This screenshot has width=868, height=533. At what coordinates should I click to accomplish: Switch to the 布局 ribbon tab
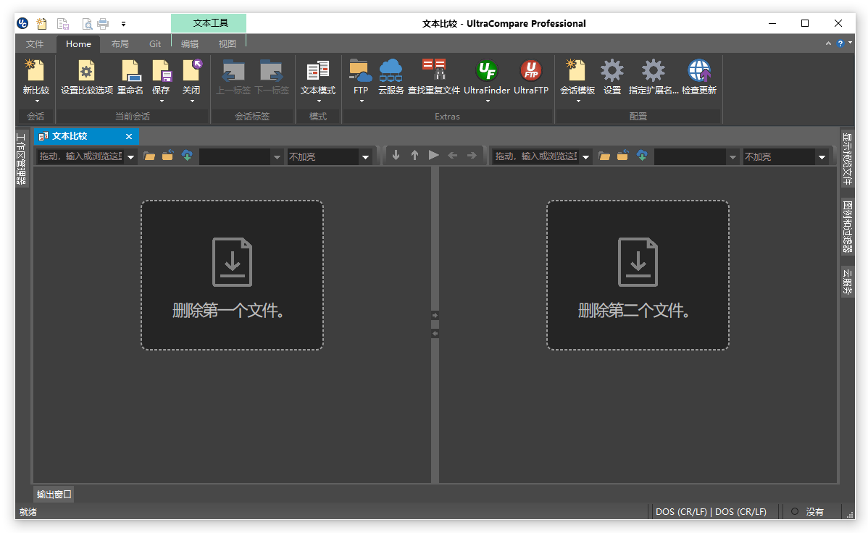[x=120, y=44]
